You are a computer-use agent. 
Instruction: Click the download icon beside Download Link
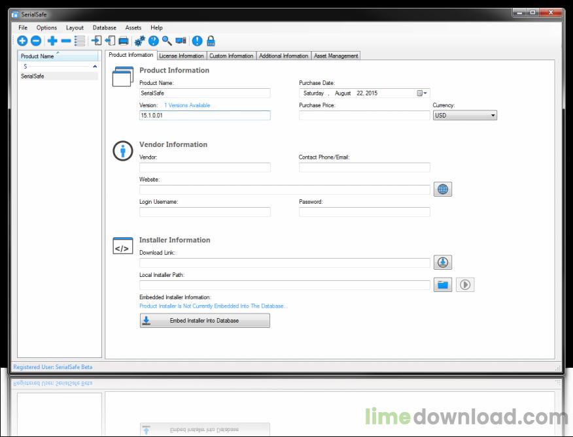click(443, 263)
